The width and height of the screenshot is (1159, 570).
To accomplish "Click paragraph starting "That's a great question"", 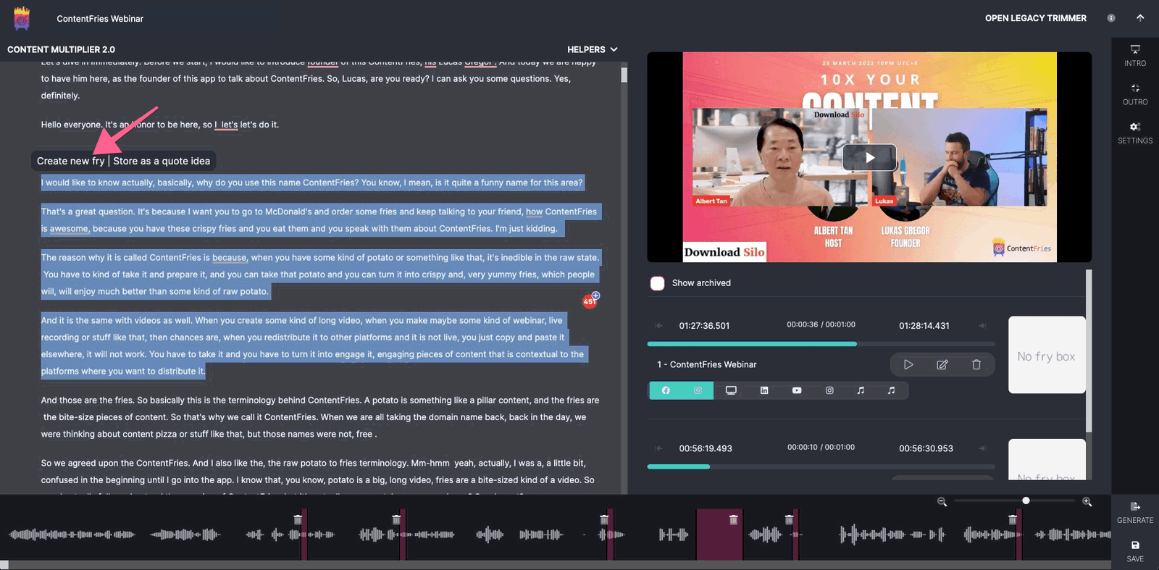I will click(319, 220).
